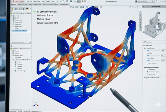Click the view cube orientation icon
This screenshot has height=112, width=166.
coord(83,7)
